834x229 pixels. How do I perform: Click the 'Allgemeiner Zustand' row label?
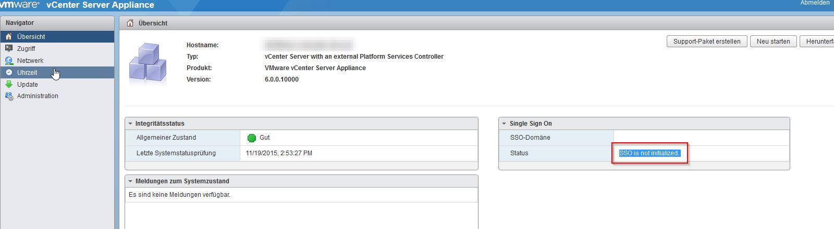[x=166, y=138]
